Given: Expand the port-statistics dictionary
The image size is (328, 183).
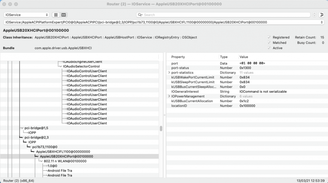Looking at the screenshot, I should pyautogui.click(x=169, y=73).
